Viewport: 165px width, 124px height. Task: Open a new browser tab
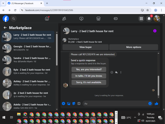point(47,3)
